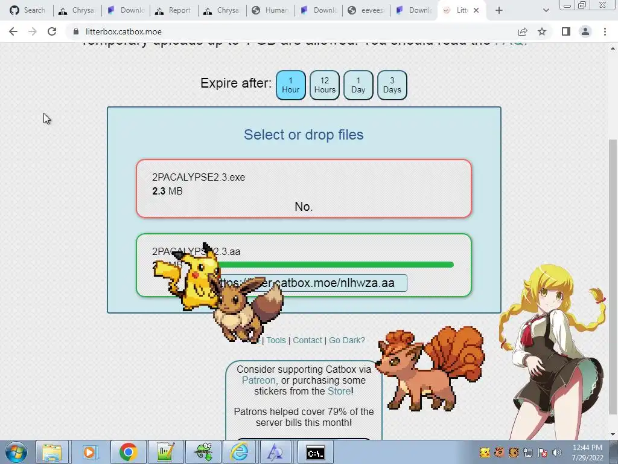Open the volume speaker tray icon
Image resolution: width=618 pixels, height=464 pixels.
tap(557, 453)
